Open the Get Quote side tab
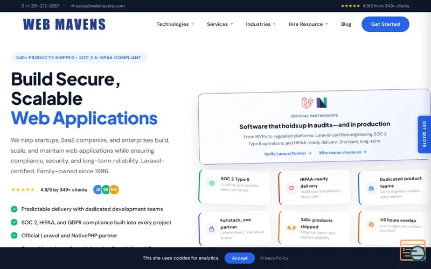 (x=425, y=134)
